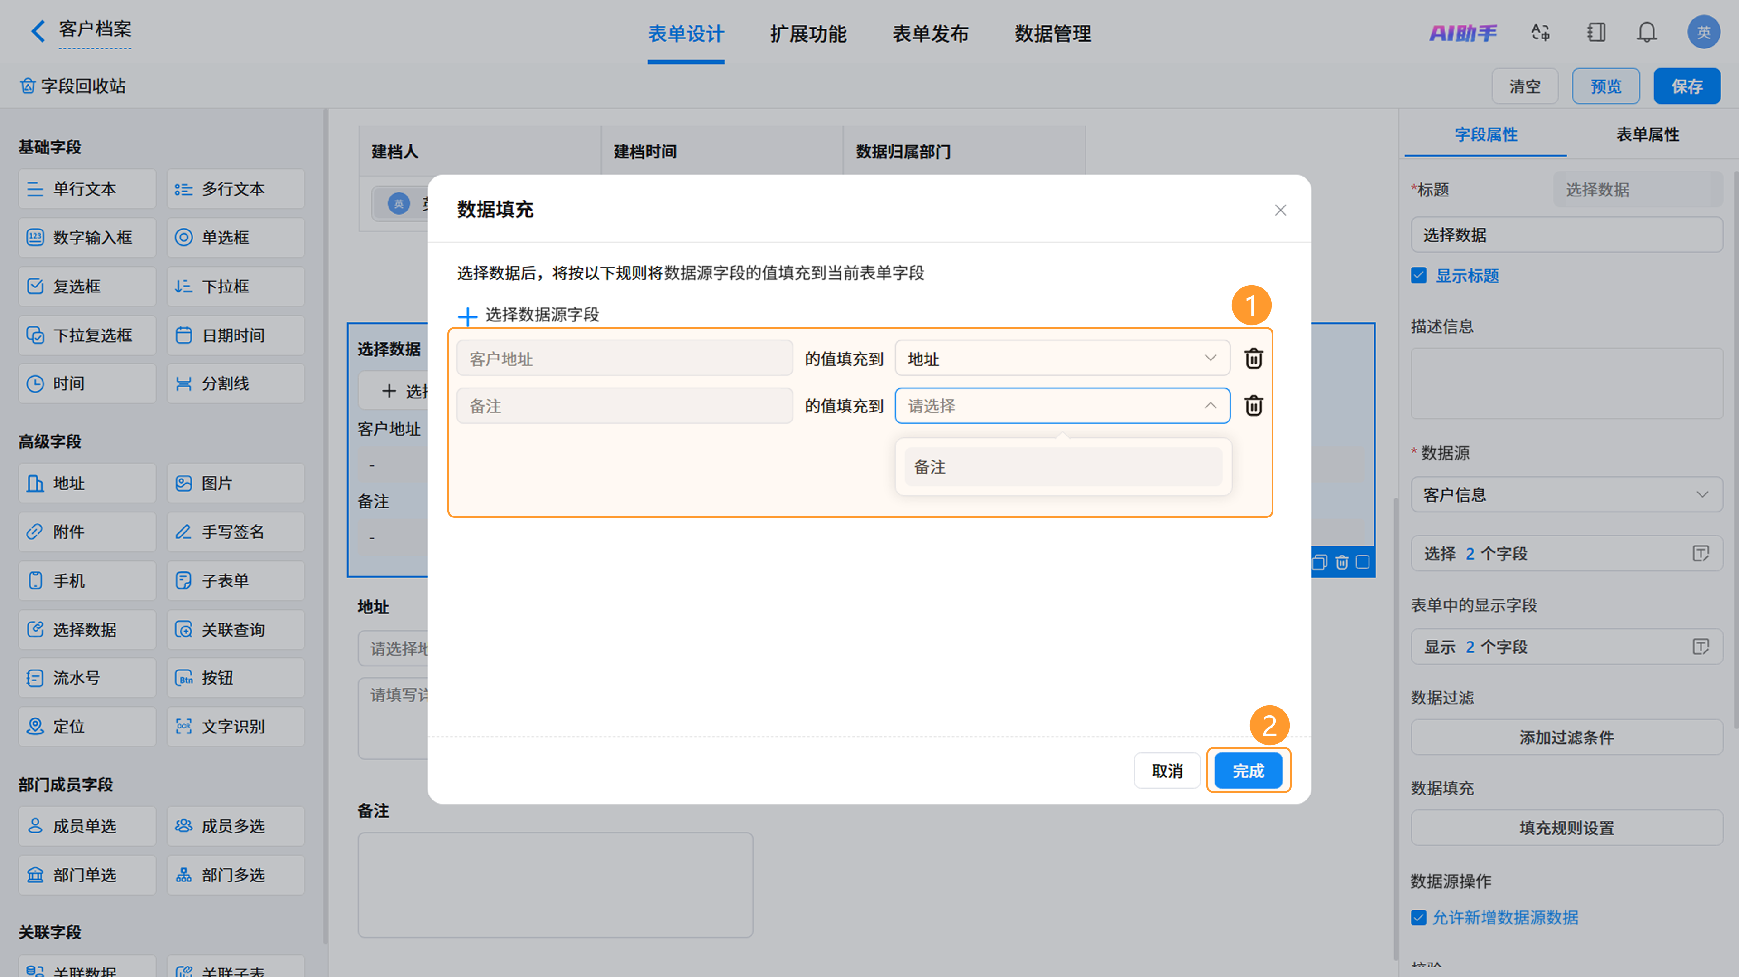Click the 描述信息 text area
The width and height of the screenshot is (1739, 977).
[1566, 383]
